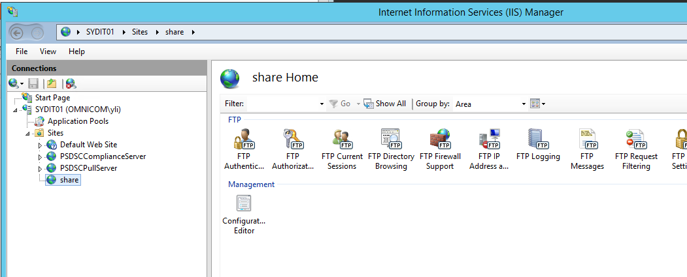Open Configuration Editor feature

point(244,214)
